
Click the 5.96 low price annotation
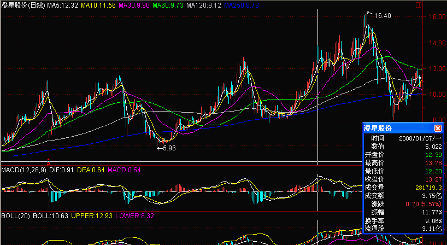(x=170, y=148)
